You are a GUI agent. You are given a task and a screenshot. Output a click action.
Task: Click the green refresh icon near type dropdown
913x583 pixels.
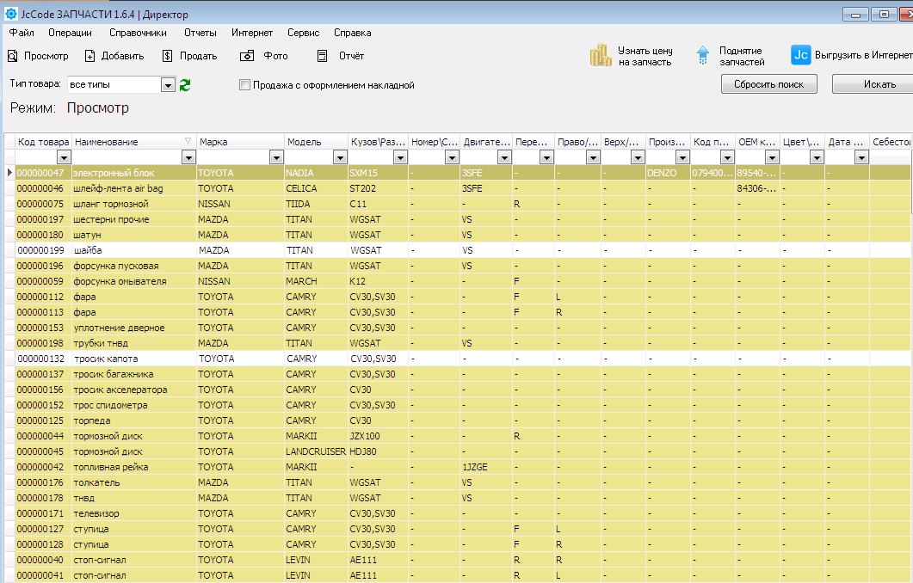pos(184,85)
